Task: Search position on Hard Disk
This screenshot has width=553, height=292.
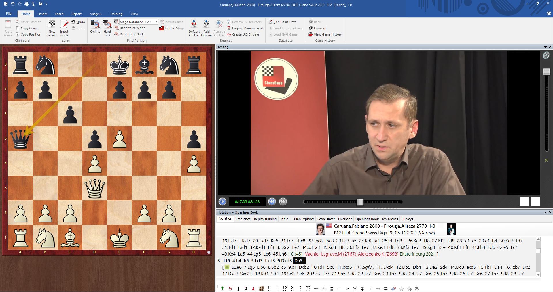Action: [107, 28]
